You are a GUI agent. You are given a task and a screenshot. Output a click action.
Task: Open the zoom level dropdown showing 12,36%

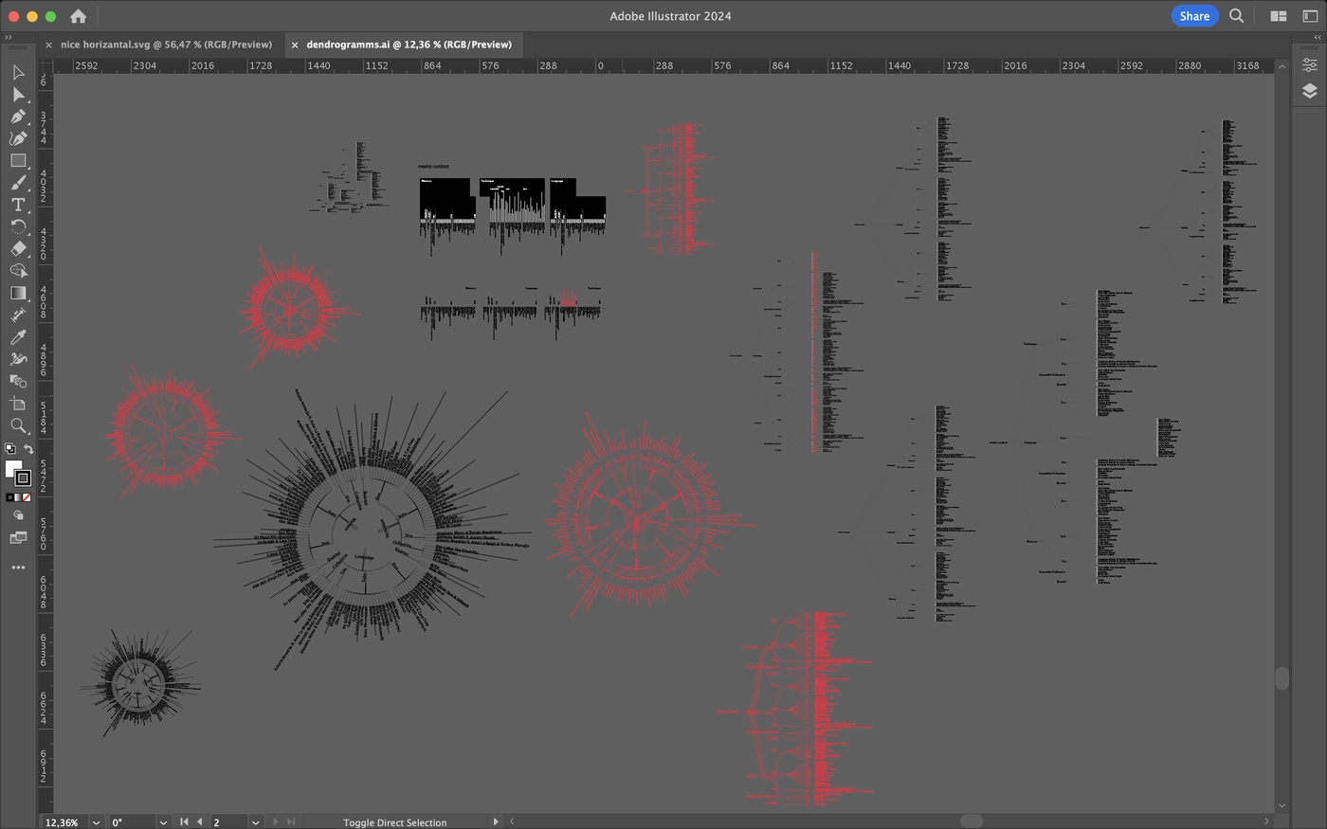[x=95, y=822]
